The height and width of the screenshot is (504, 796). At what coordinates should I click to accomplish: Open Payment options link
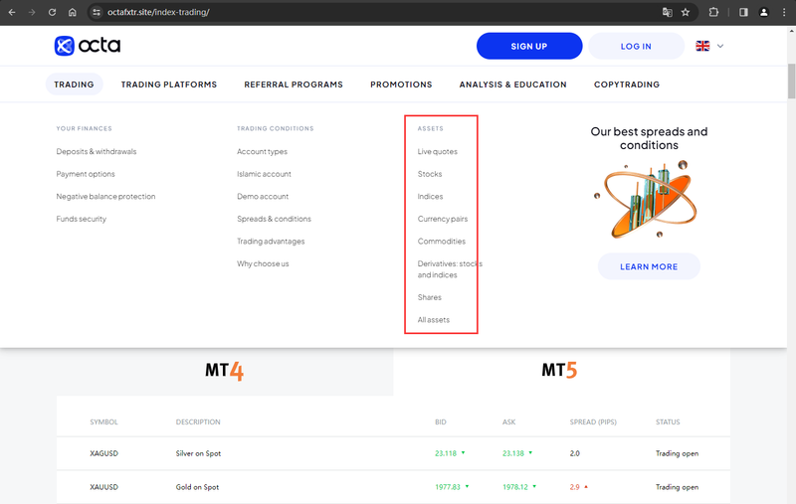86,174
